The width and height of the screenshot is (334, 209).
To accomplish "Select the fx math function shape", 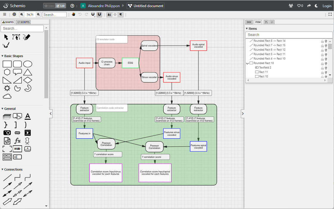I will click(17, 141).
